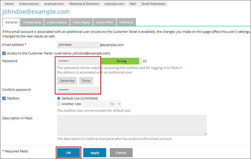Click the password Strong strength meter
The width and height of the screenshot is (251, 159).
(121, 61)
